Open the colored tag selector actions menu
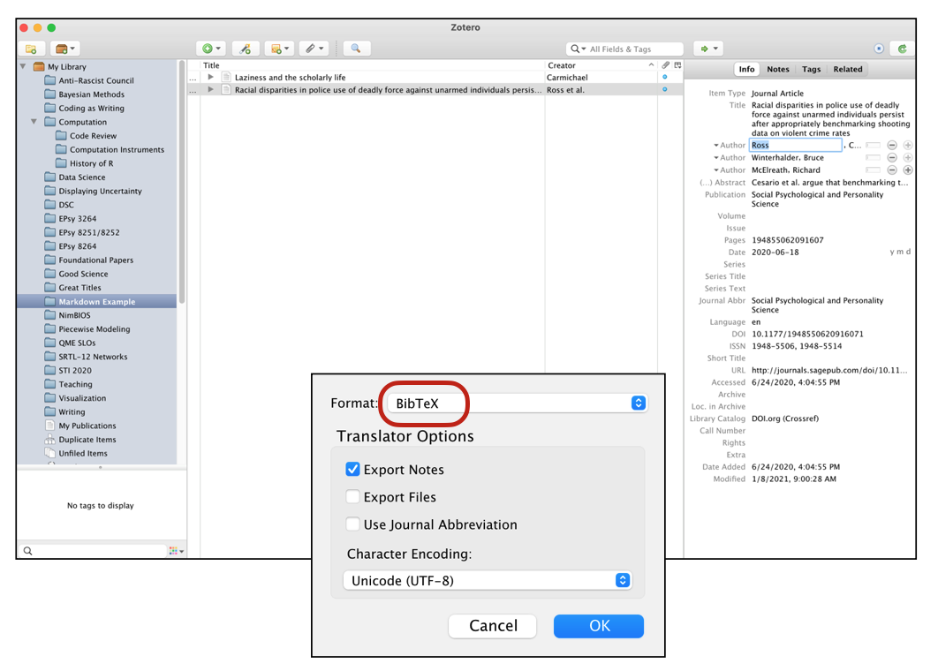The height and width of the screenshot is (671, 938). tap(176, 551)
